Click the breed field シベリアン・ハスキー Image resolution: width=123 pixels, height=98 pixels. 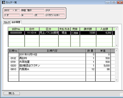(x=55, y=15)
